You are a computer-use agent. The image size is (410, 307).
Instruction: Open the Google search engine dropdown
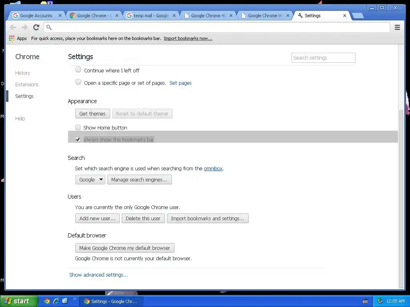click(90, 179)
